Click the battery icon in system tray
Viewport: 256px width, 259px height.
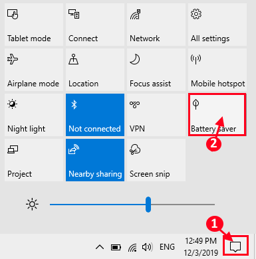(116, 247)
